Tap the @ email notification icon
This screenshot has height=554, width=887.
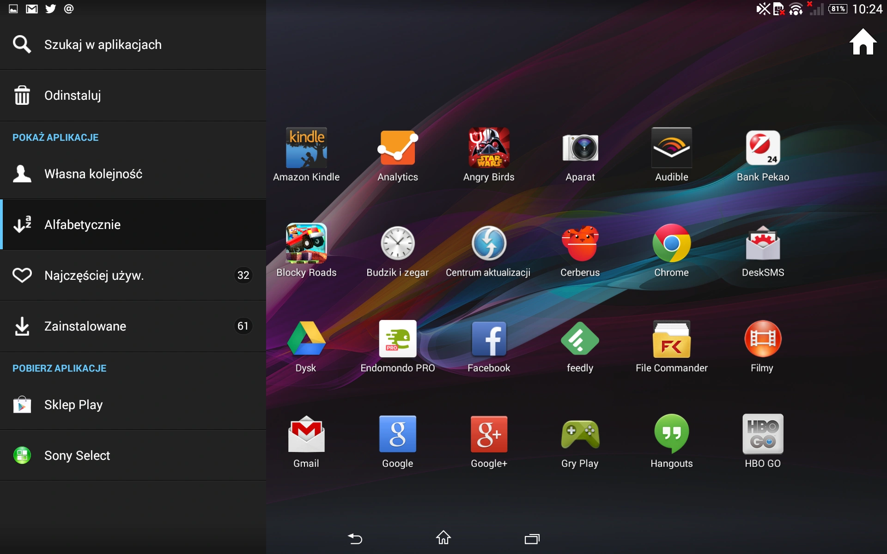(x=69, y=9)
